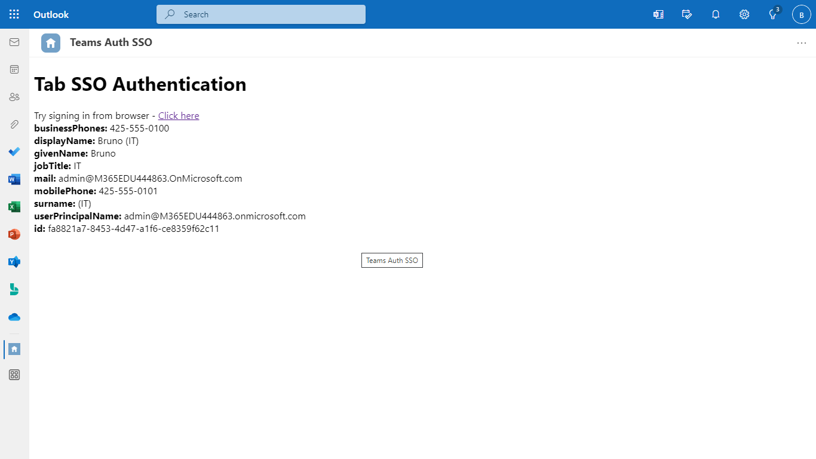This screenshot has height=459, width=816.
Task: Launch Yammer from sidebar
Action: click(14, 262)
